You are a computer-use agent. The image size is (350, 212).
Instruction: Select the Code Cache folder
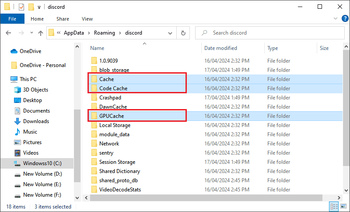[113, 88]
